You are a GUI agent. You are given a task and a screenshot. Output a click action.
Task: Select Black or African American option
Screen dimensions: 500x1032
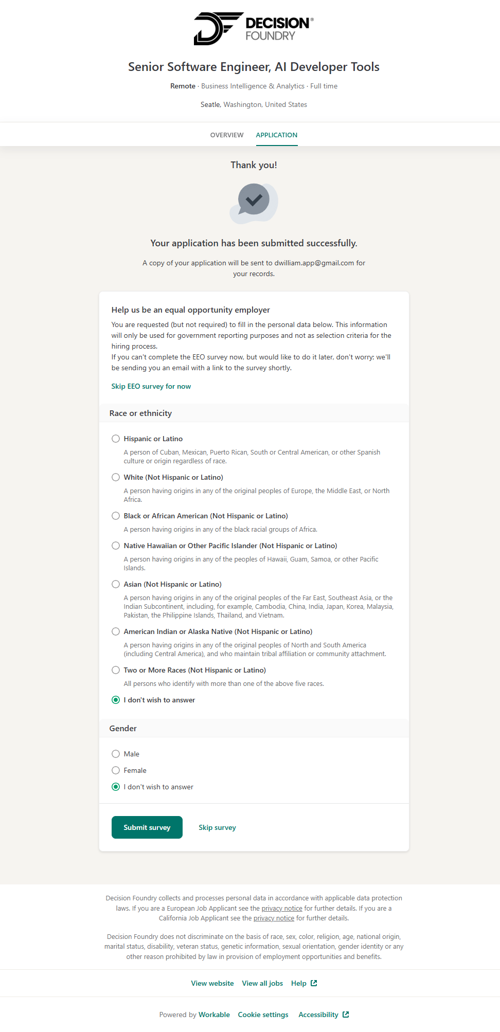pos(116,516)
